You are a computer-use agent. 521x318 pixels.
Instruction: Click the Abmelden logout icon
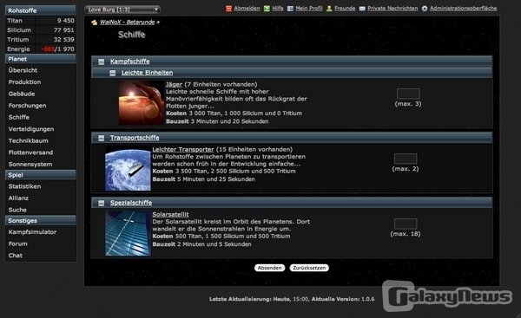pyautogui.click(x=228, y=9)
